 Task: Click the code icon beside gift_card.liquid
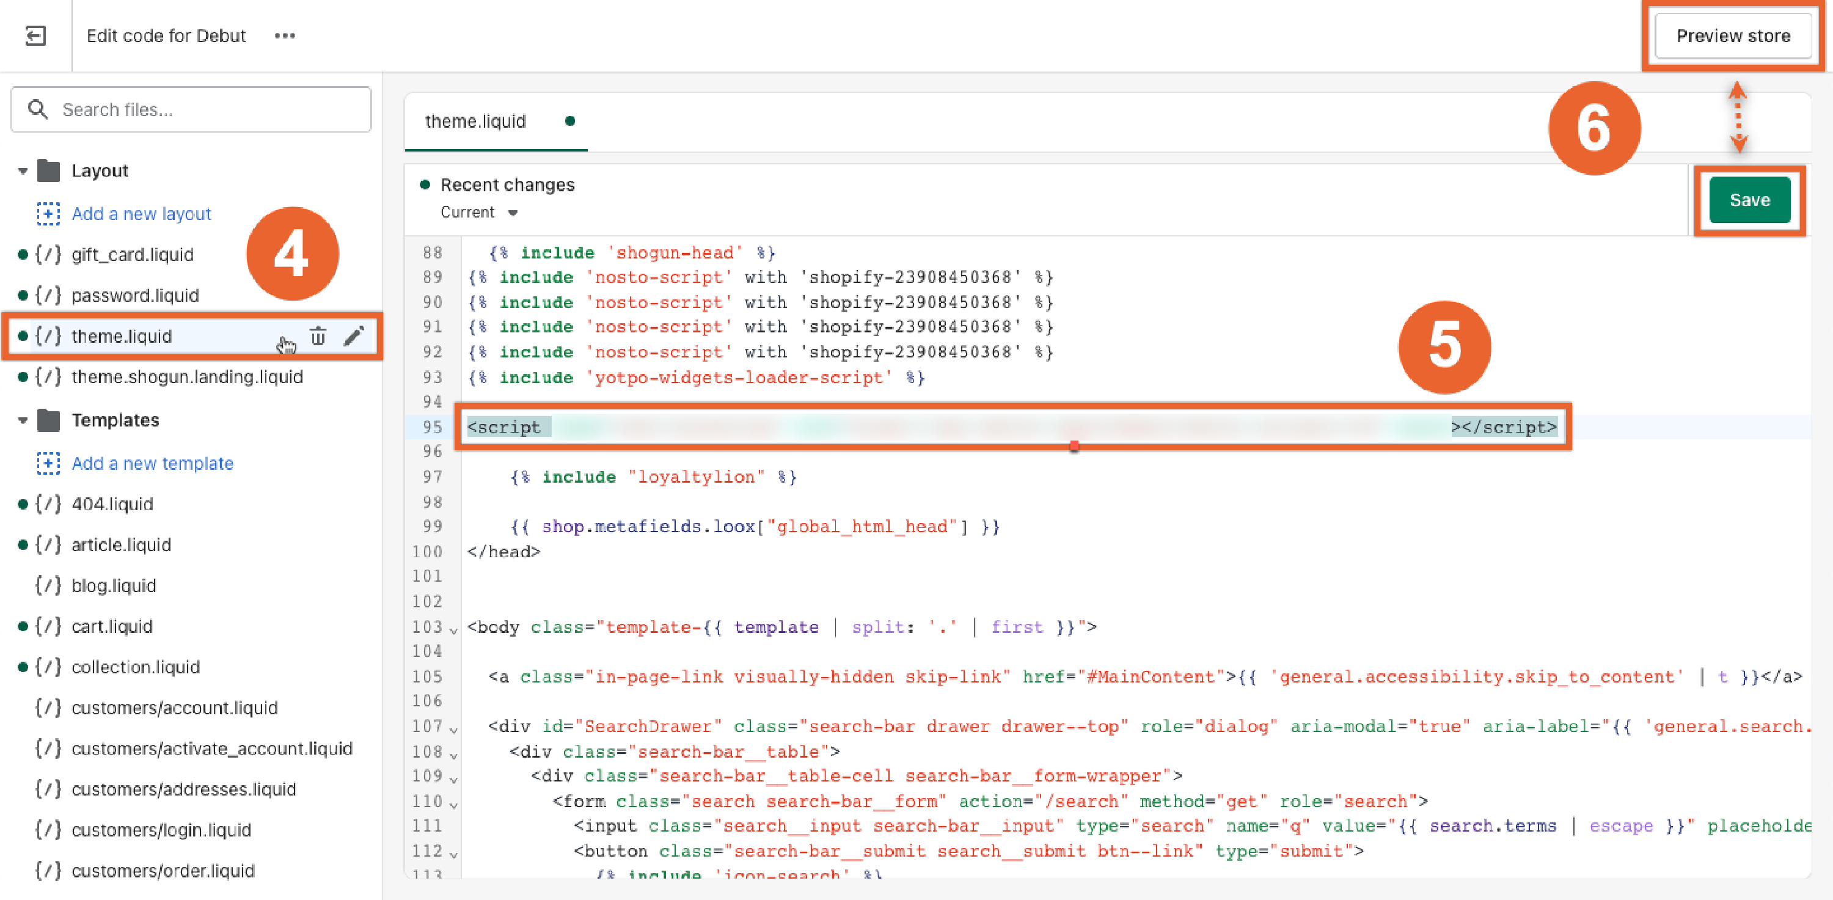tap(48, 255)
